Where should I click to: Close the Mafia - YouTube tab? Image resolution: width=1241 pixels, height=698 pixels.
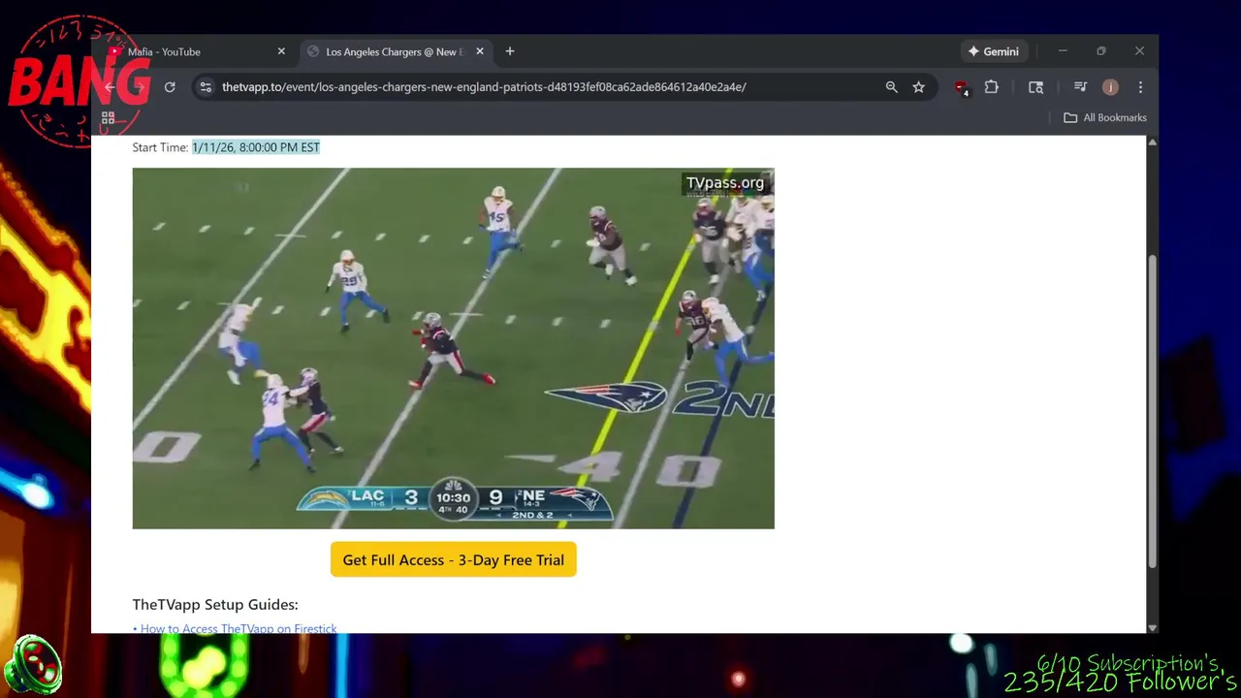[x=281, y=51]
